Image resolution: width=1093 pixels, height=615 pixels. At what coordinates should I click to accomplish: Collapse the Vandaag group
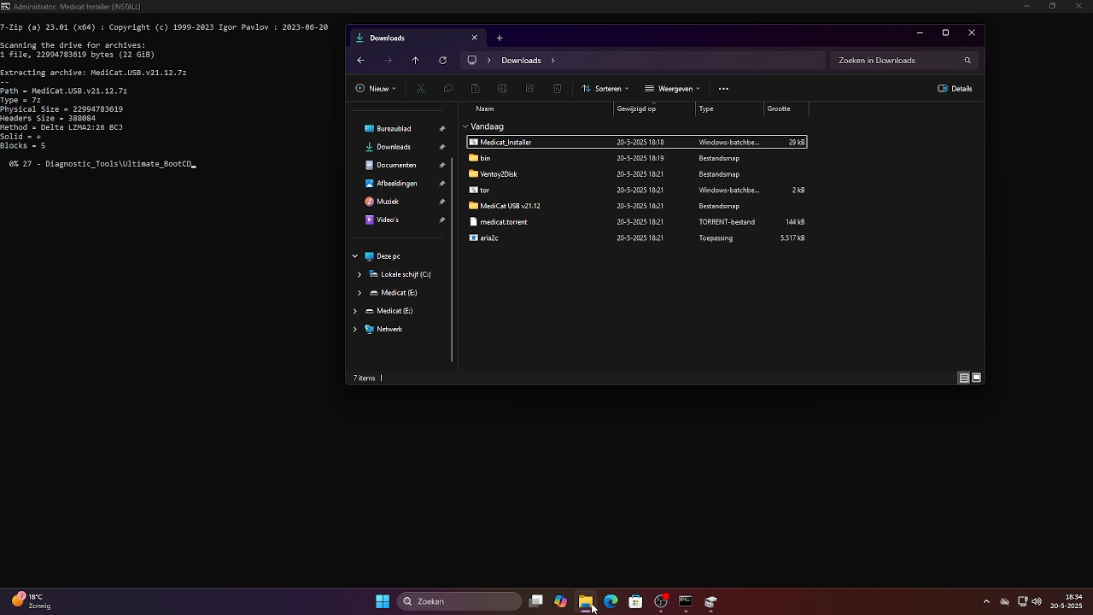click(x=465, y=126)
